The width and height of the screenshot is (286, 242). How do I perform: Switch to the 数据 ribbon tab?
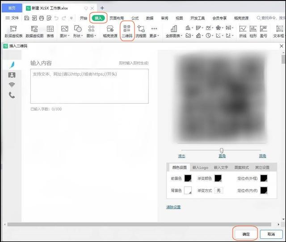[x=150, y=18]
